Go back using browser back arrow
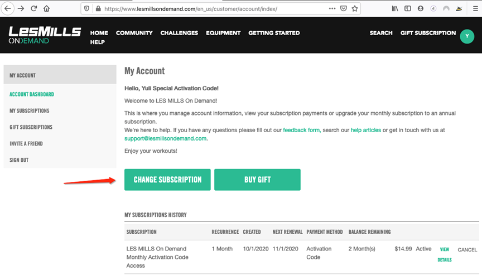Viewport: 482px width, 280px height. coord(8,8)
